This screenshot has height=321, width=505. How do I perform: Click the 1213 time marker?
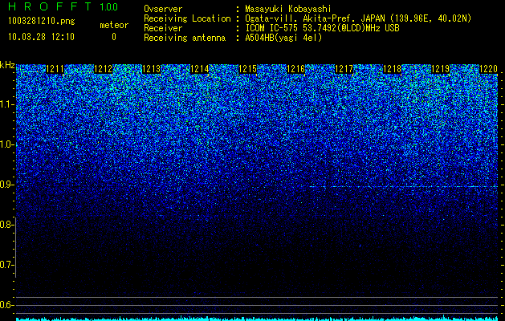152,69
